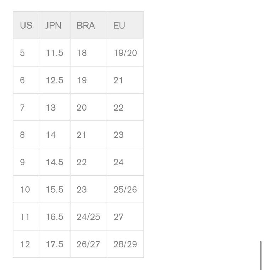This screenshot has width=270, height=270.
Task: Select the JPN size 11.5 cell
Action: (55, 53)
